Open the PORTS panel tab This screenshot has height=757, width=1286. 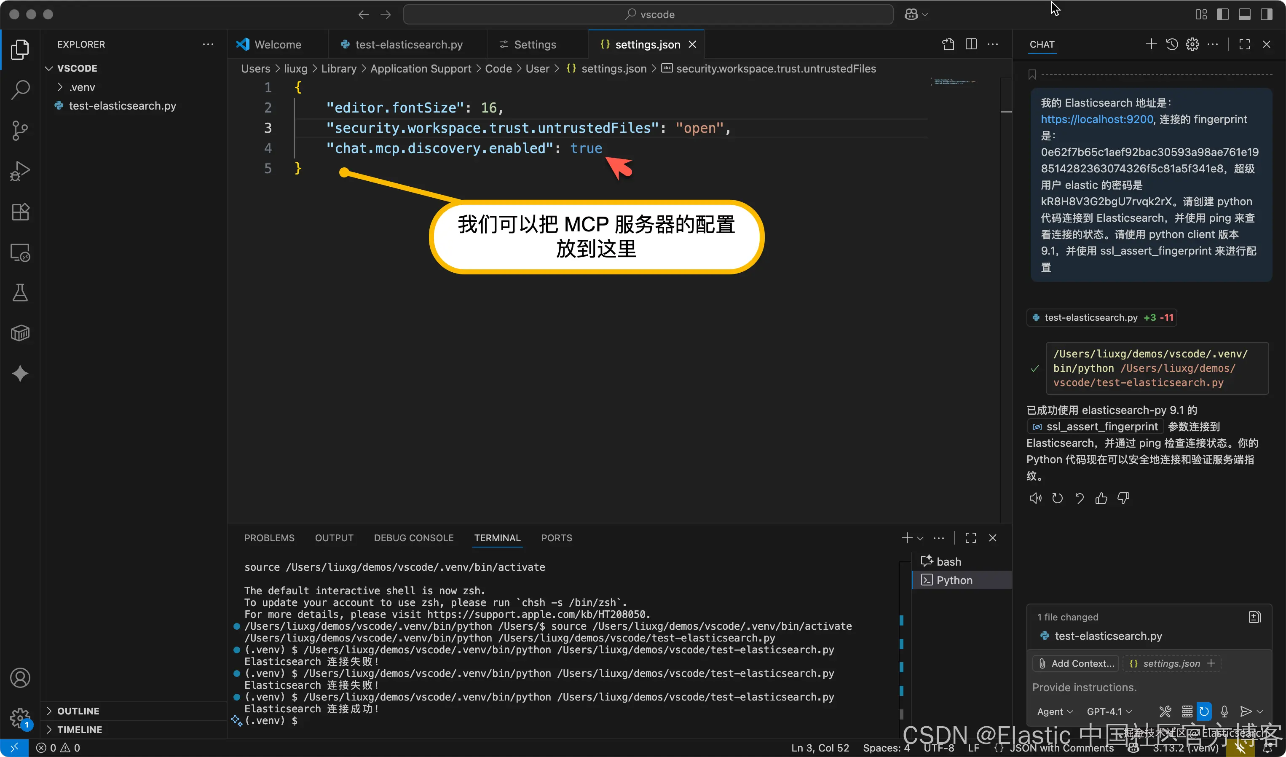coord(557,538)
